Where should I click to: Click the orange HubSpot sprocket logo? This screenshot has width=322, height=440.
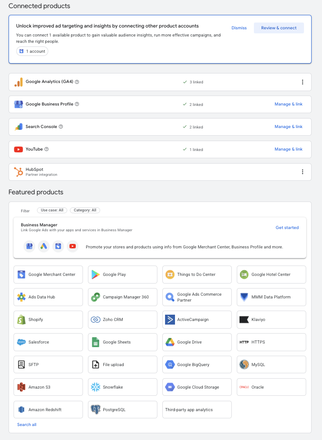[x=18, y=172]
